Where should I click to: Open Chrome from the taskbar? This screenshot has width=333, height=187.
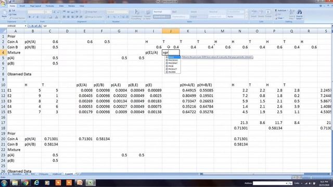(25, 183)
